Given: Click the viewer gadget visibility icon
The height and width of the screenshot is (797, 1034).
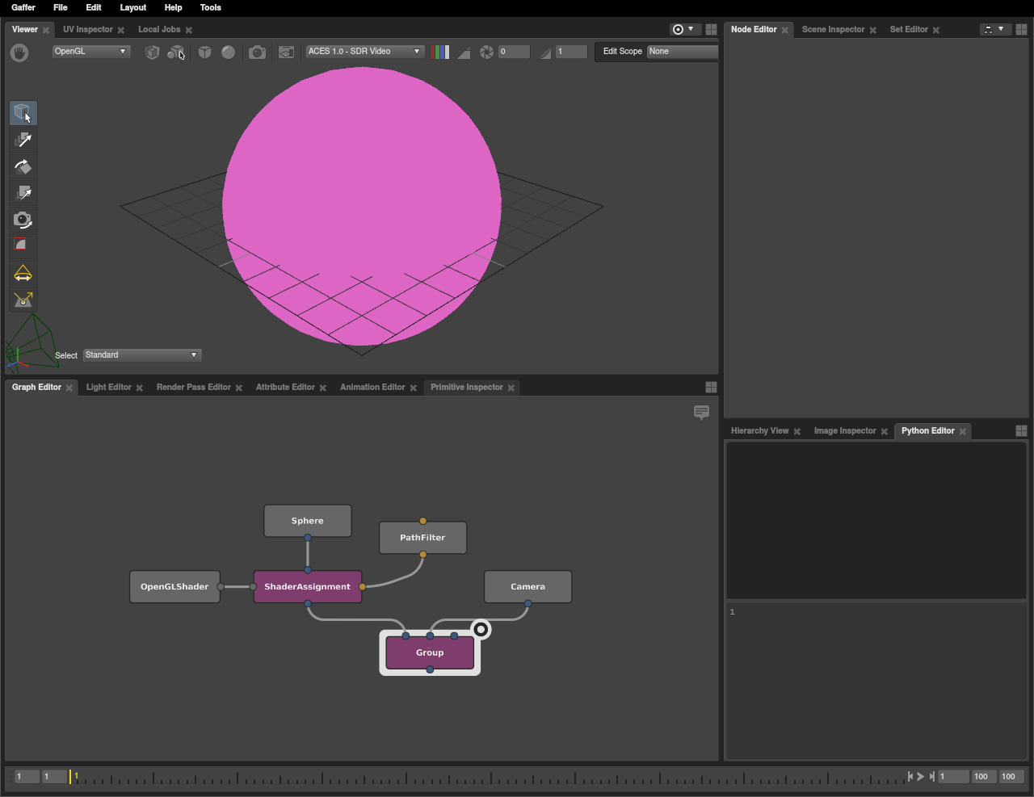Looking at the screenshot, I should [x=286, y=52].
